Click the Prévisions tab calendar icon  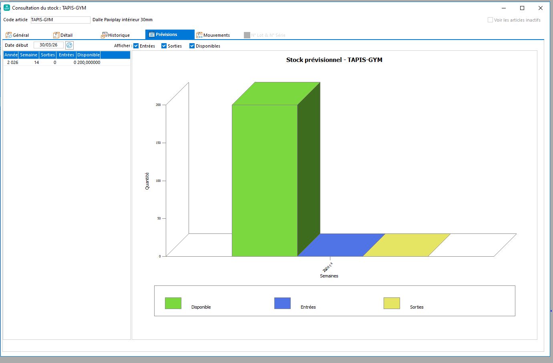(152, 34)
